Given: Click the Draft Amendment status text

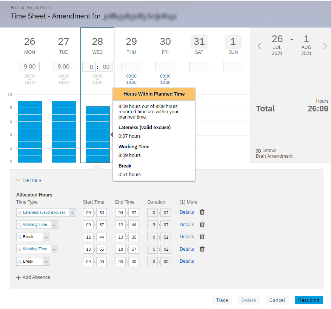Looking at the screenshot, I should click(x=274, y=156).
